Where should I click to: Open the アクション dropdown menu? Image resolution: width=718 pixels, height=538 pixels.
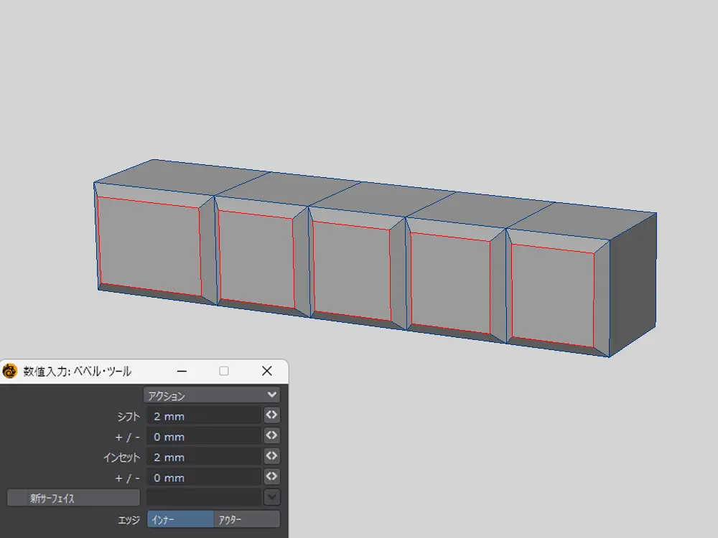tap(211, 395)
